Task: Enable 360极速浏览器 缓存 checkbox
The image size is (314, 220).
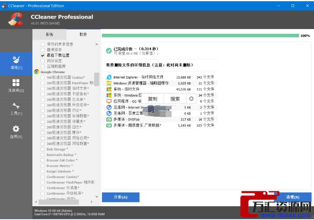Action: coord(43,133)
